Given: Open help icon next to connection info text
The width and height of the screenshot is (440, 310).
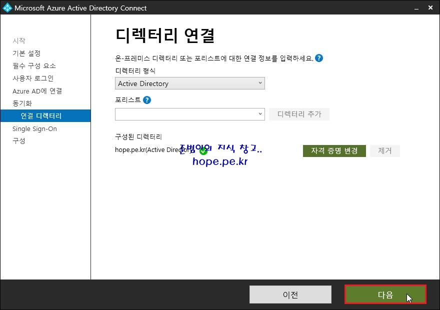Looking at the screenshot, I should click(319, 58).
